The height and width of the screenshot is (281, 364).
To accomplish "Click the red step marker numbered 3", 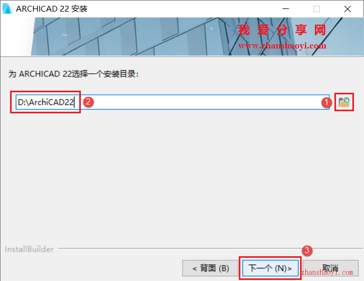I will tap(307, 250).
